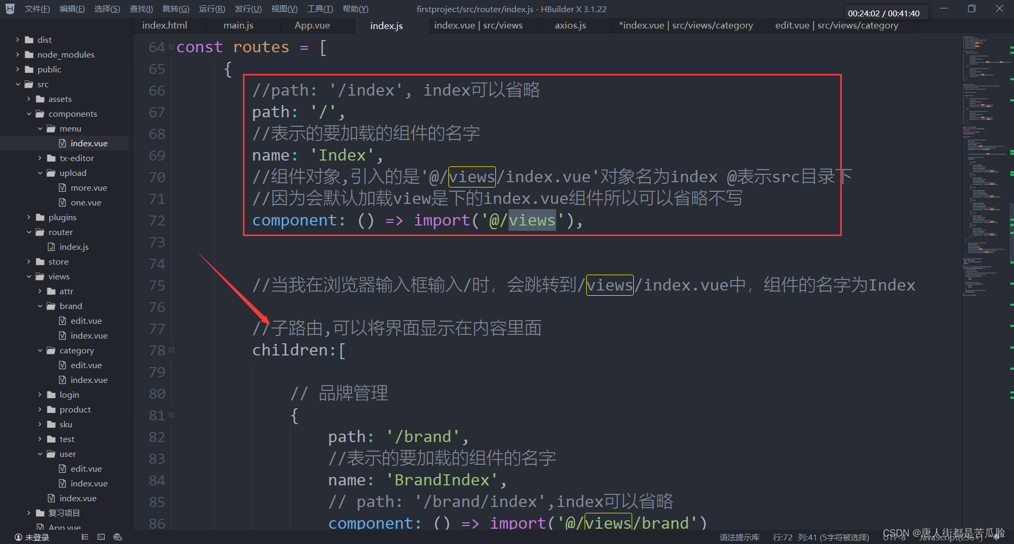Open the user login status icon

tap(18, 537)
